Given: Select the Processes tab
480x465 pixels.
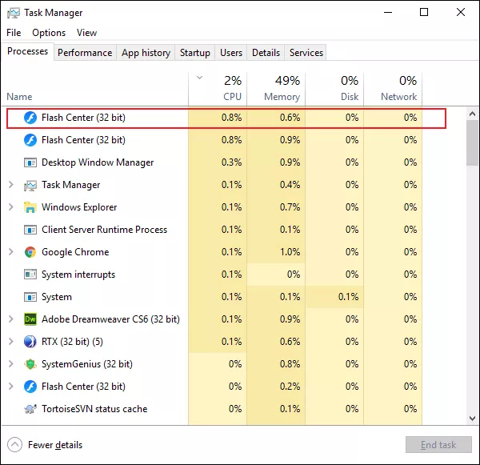Looking at the screenshot, I should (x=27, y=51).
